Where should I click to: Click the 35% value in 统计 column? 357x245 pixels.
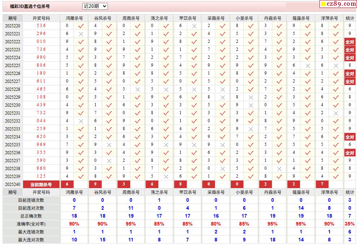pos(349,224)
